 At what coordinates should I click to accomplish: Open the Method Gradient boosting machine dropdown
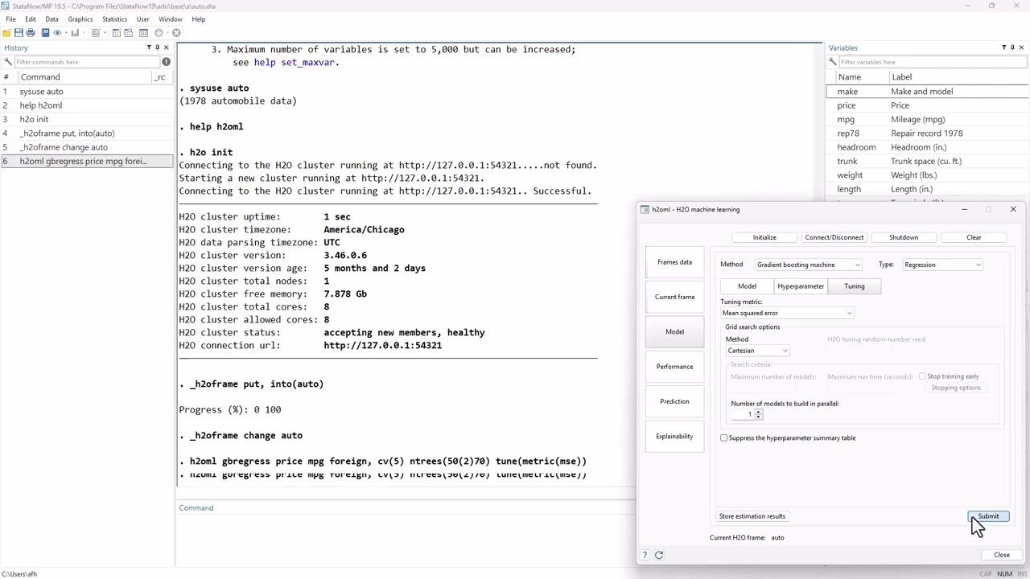click(x=808, y=265)
